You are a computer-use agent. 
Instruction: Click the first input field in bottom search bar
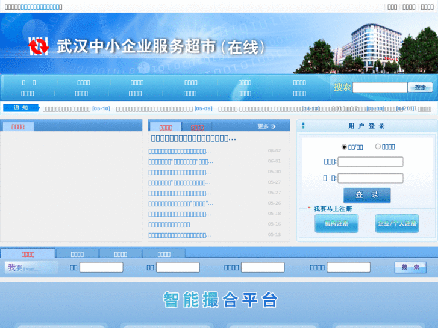[101, 267]
